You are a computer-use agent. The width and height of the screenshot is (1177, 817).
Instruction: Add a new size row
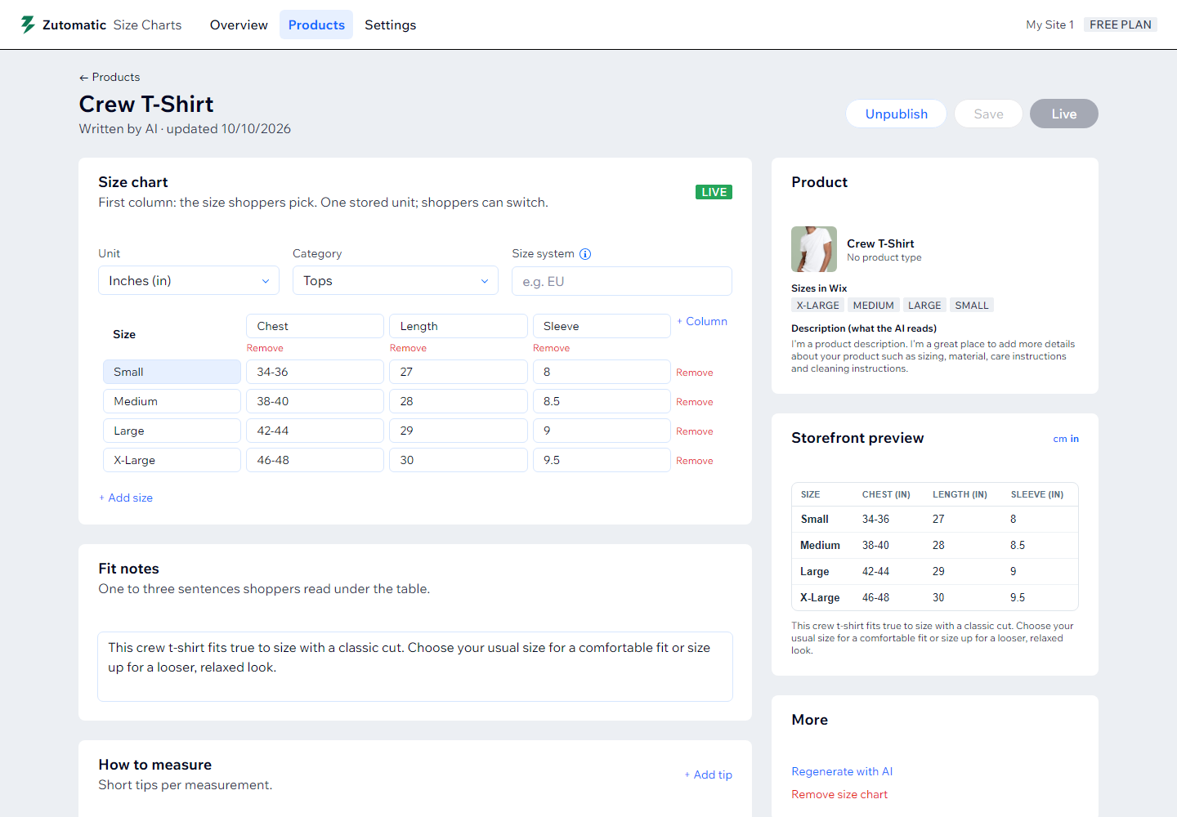click(126, 498)
